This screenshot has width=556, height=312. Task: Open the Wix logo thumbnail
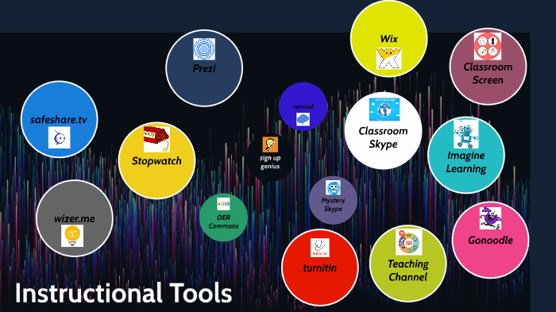[388, 59]
